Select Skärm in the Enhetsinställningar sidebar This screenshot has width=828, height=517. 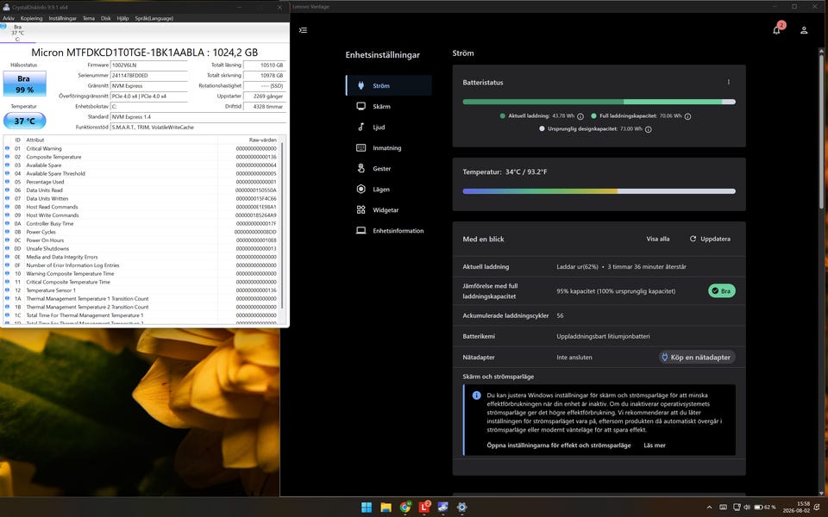pos(389,106)
